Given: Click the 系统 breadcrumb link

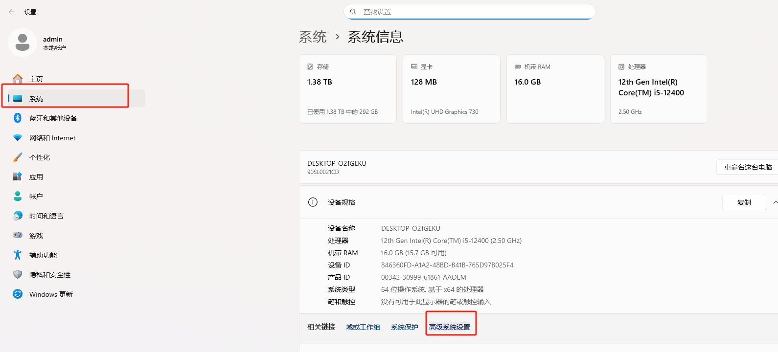Looking at the screenshot, I should tap(313, 37).
